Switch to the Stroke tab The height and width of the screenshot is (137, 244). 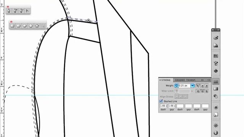coord(166,80)
